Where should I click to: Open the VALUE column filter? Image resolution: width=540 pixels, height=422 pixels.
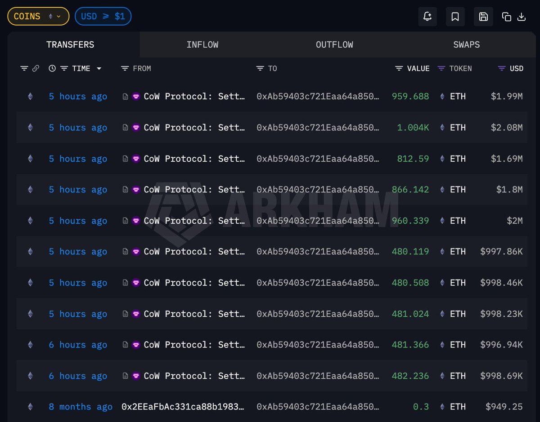pyautogui.click(x=399, y=68)
